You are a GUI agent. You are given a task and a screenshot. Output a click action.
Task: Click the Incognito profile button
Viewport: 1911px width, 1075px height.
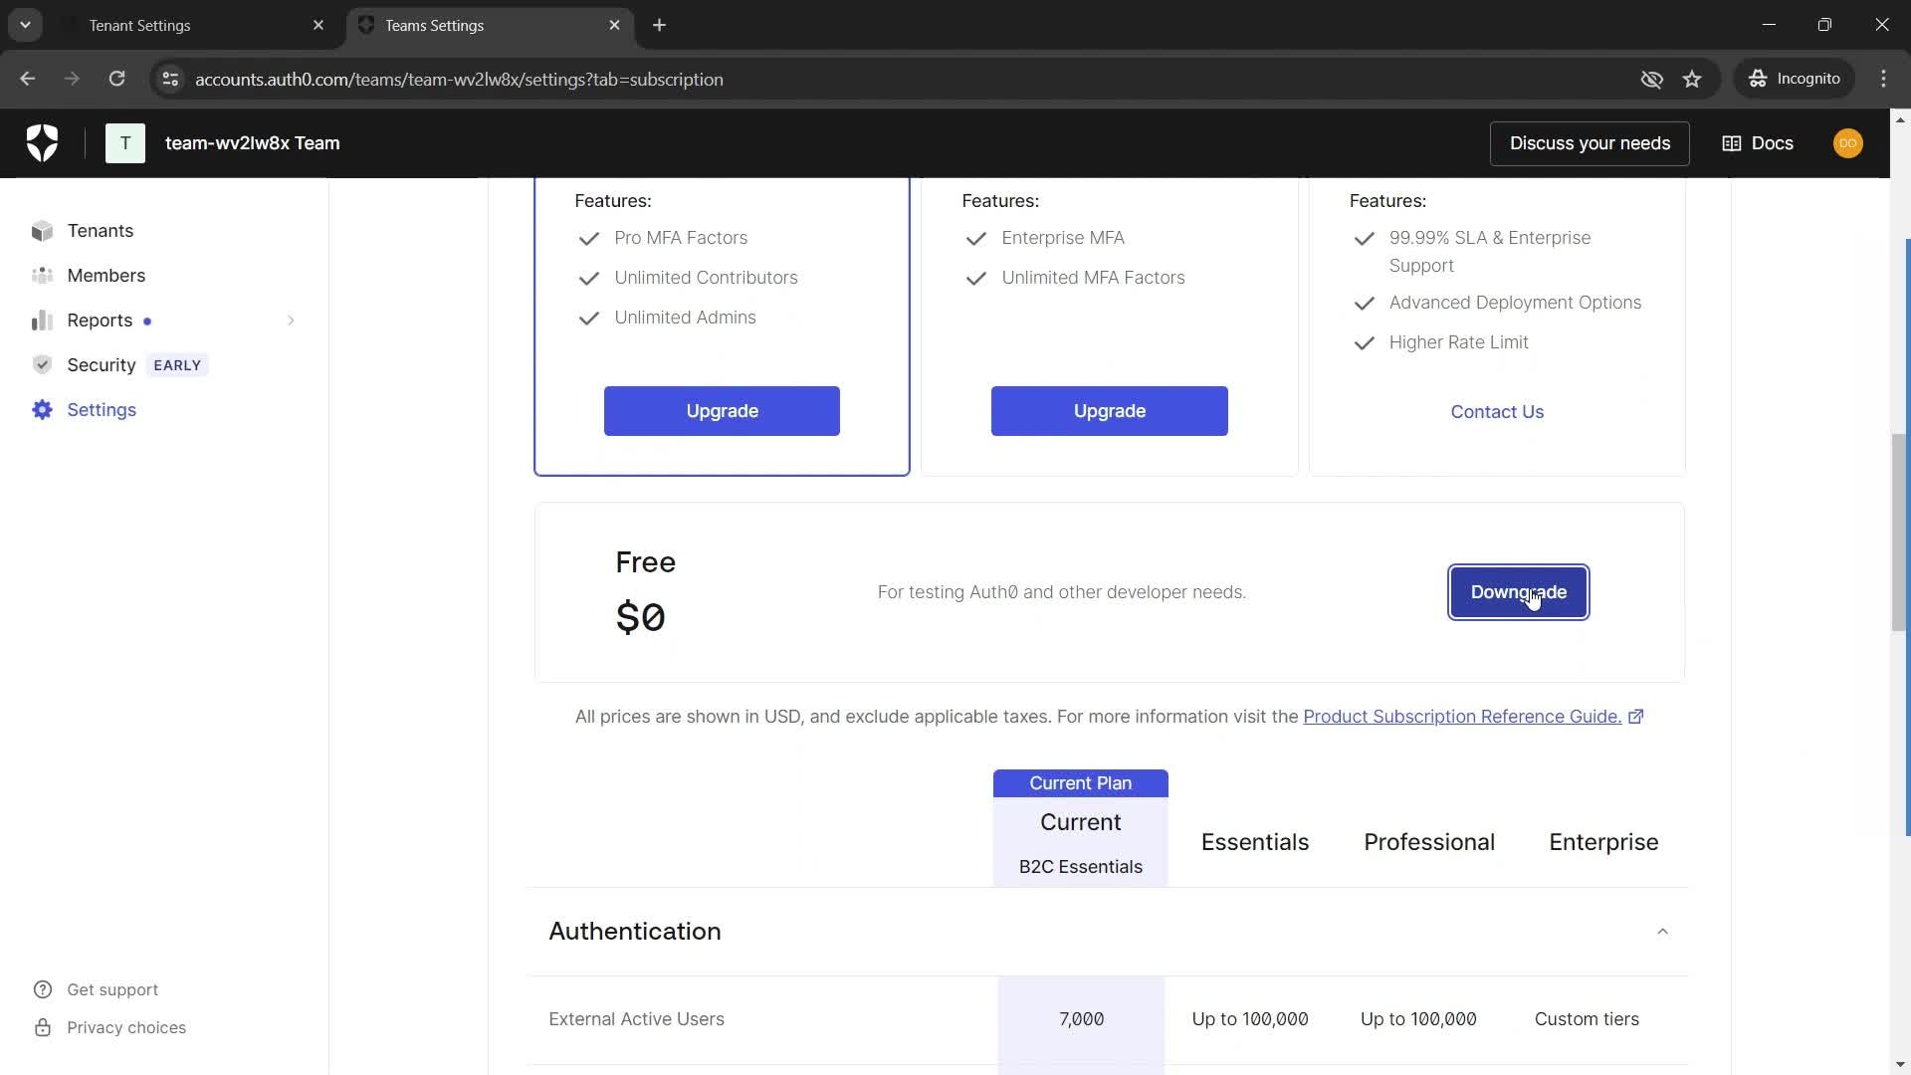[x=1795, y=79]
